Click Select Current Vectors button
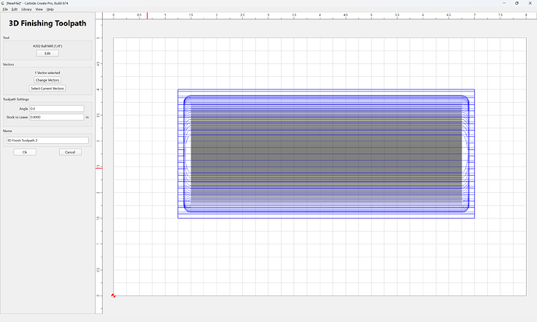 [47, 89]
